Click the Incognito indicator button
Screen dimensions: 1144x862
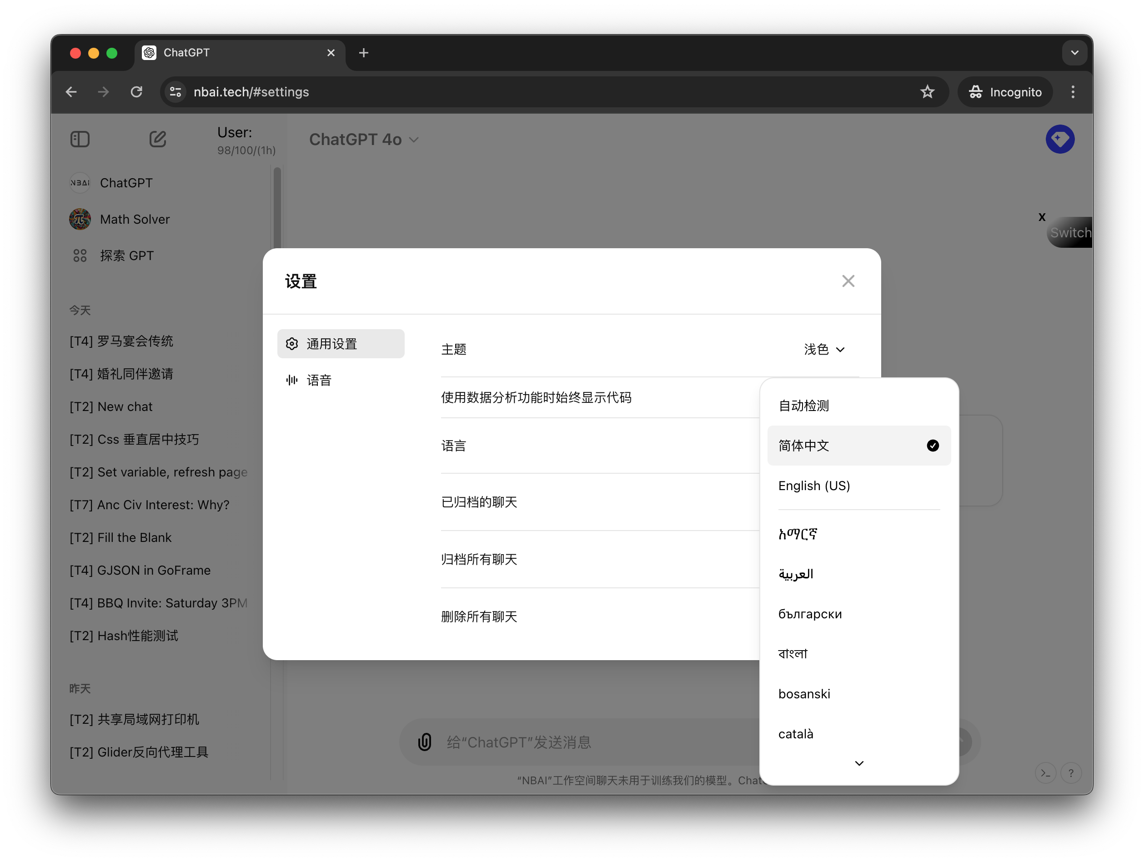click(x=1004, y=91)
